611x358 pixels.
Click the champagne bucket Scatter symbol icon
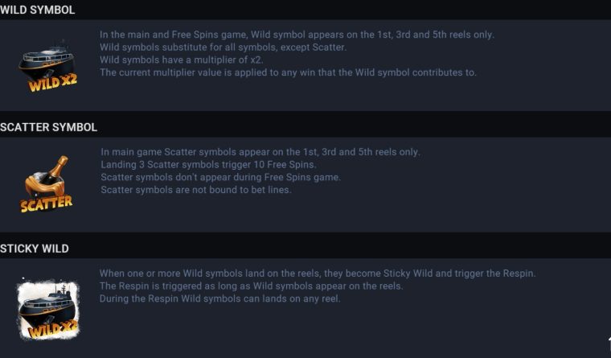pyautogui.click(x=47, y=184)
